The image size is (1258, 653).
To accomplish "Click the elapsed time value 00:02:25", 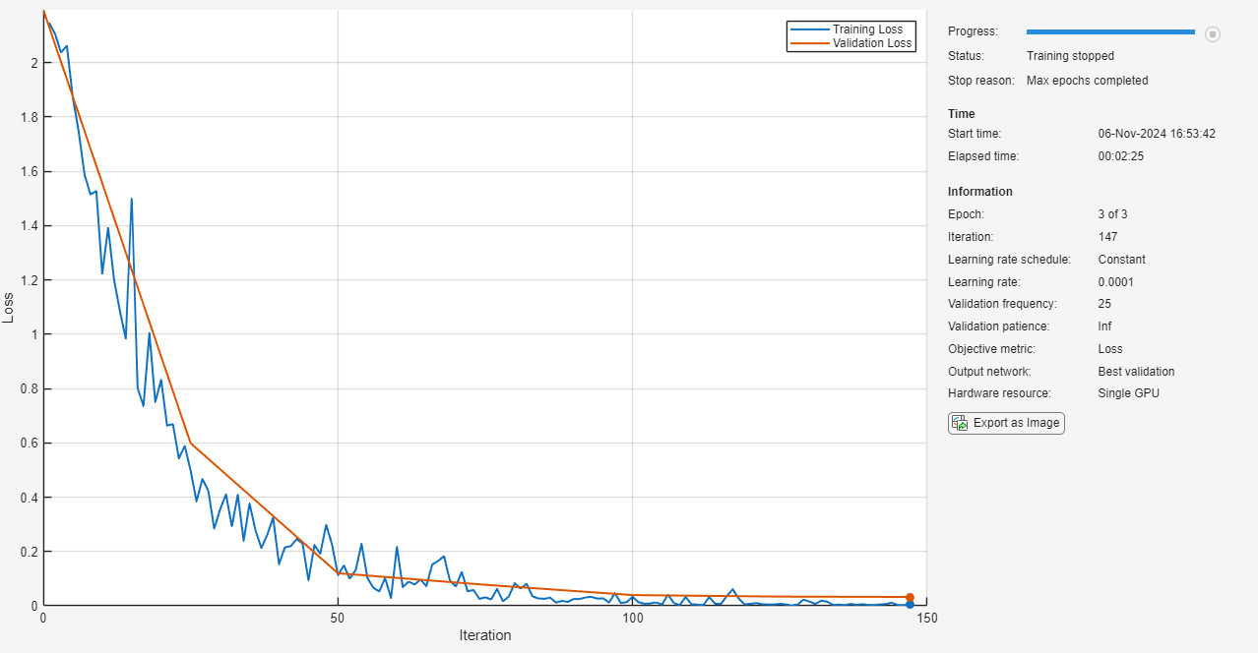I will point(1121,156).
